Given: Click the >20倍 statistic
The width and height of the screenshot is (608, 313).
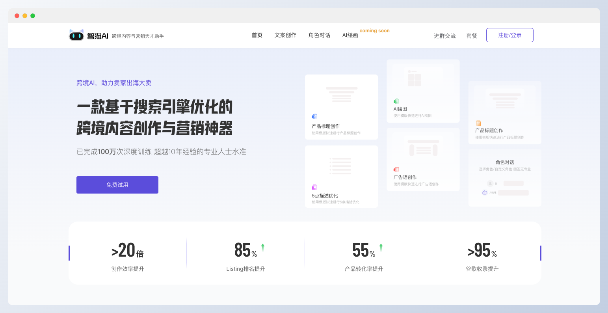Looking at the screenshot, I should [128, 250].
